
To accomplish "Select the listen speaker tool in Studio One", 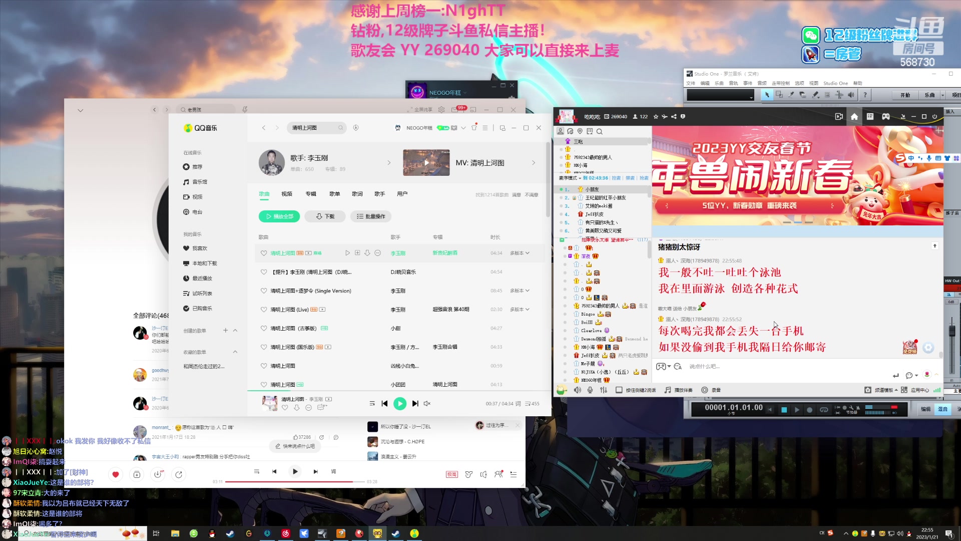I will pyautogui.click(x=851, y=95).
